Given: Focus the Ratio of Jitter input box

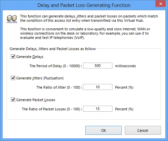Looking at the screenshot, I should tap(98, 87).
